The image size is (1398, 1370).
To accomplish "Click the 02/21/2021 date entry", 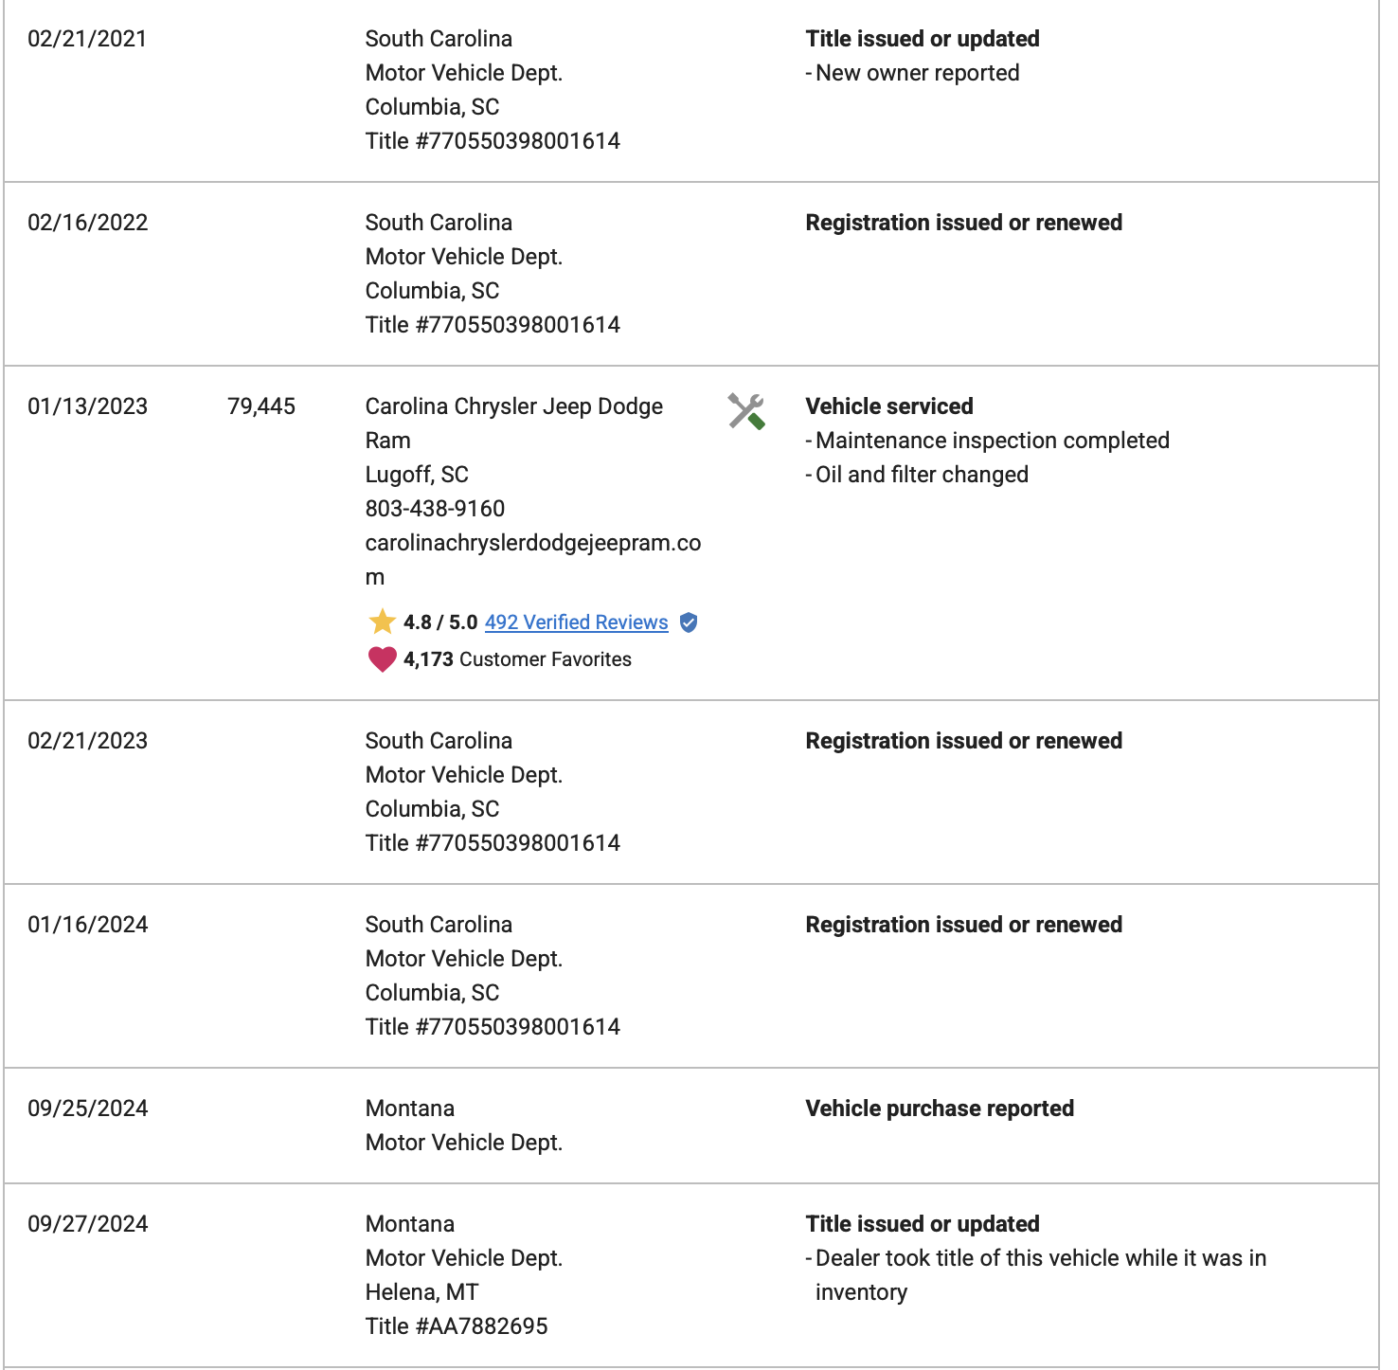I will pyautogui.click(x=87, y=39).
